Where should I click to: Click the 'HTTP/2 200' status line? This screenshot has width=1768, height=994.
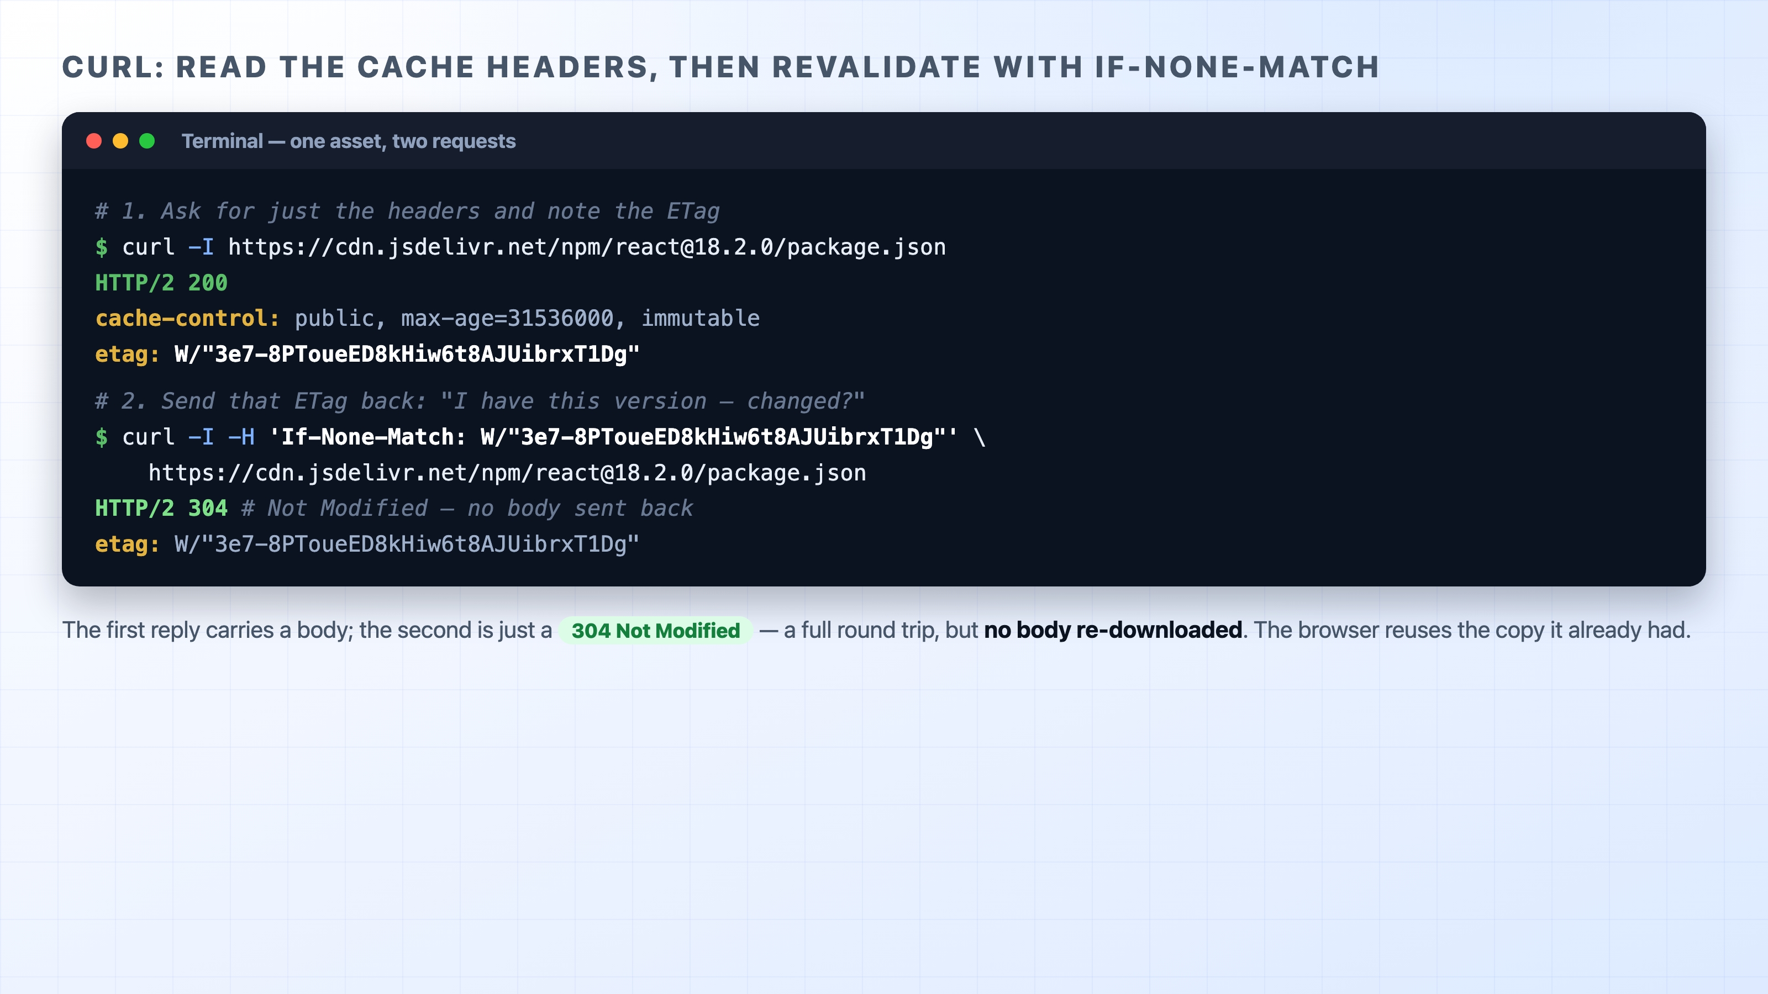click(161, 283)
